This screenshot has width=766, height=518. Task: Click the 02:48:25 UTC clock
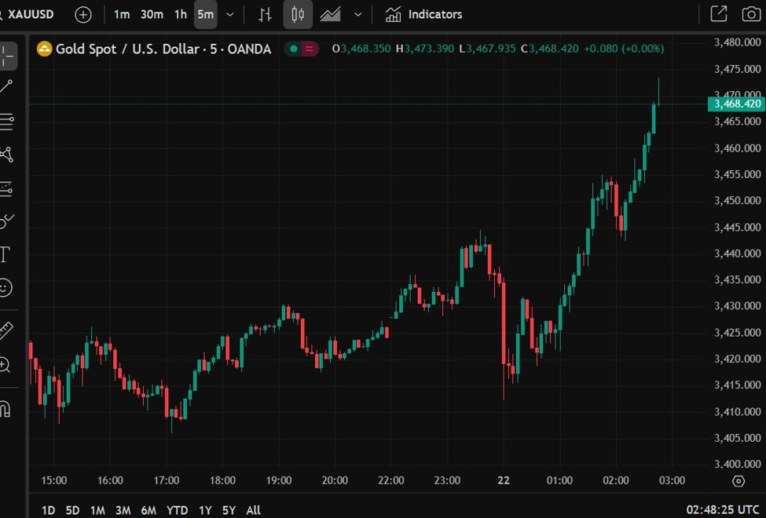(723, 510)
